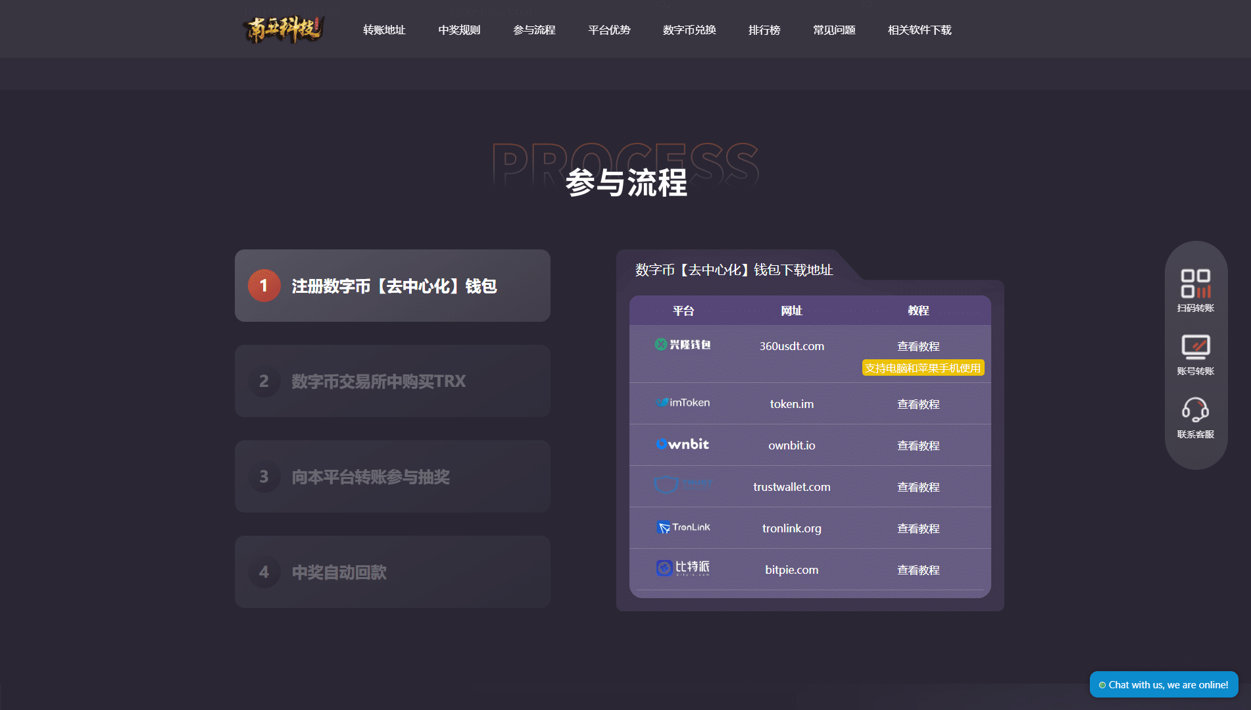The width and height of the screenshot is (1251, 710).
Task: Select step 4 中奖自动回款
Action: 393,572
